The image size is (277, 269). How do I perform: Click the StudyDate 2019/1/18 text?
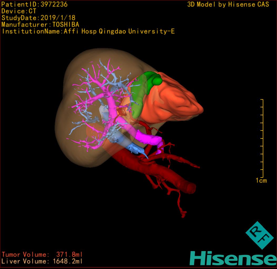click(38, 18)
